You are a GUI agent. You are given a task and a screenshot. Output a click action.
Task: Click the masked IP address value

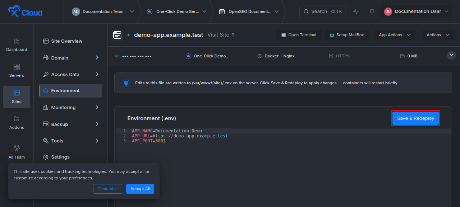click(x=137, y=56)
